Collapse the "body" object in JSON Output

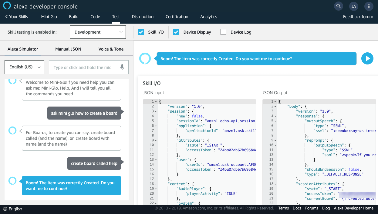tap(275, 107)
